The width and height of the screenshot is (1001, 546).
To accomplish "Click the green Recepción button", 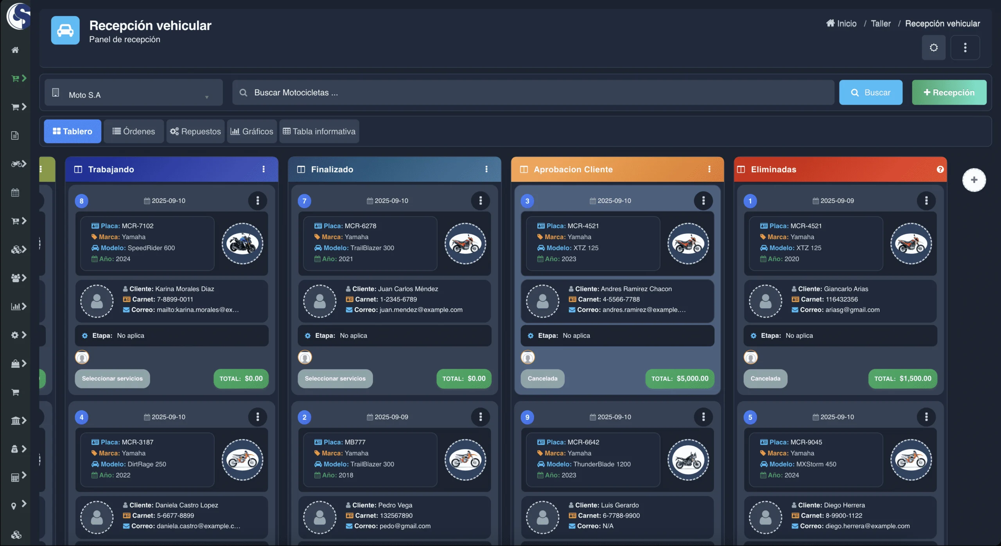I will click(x=949, y=93).
